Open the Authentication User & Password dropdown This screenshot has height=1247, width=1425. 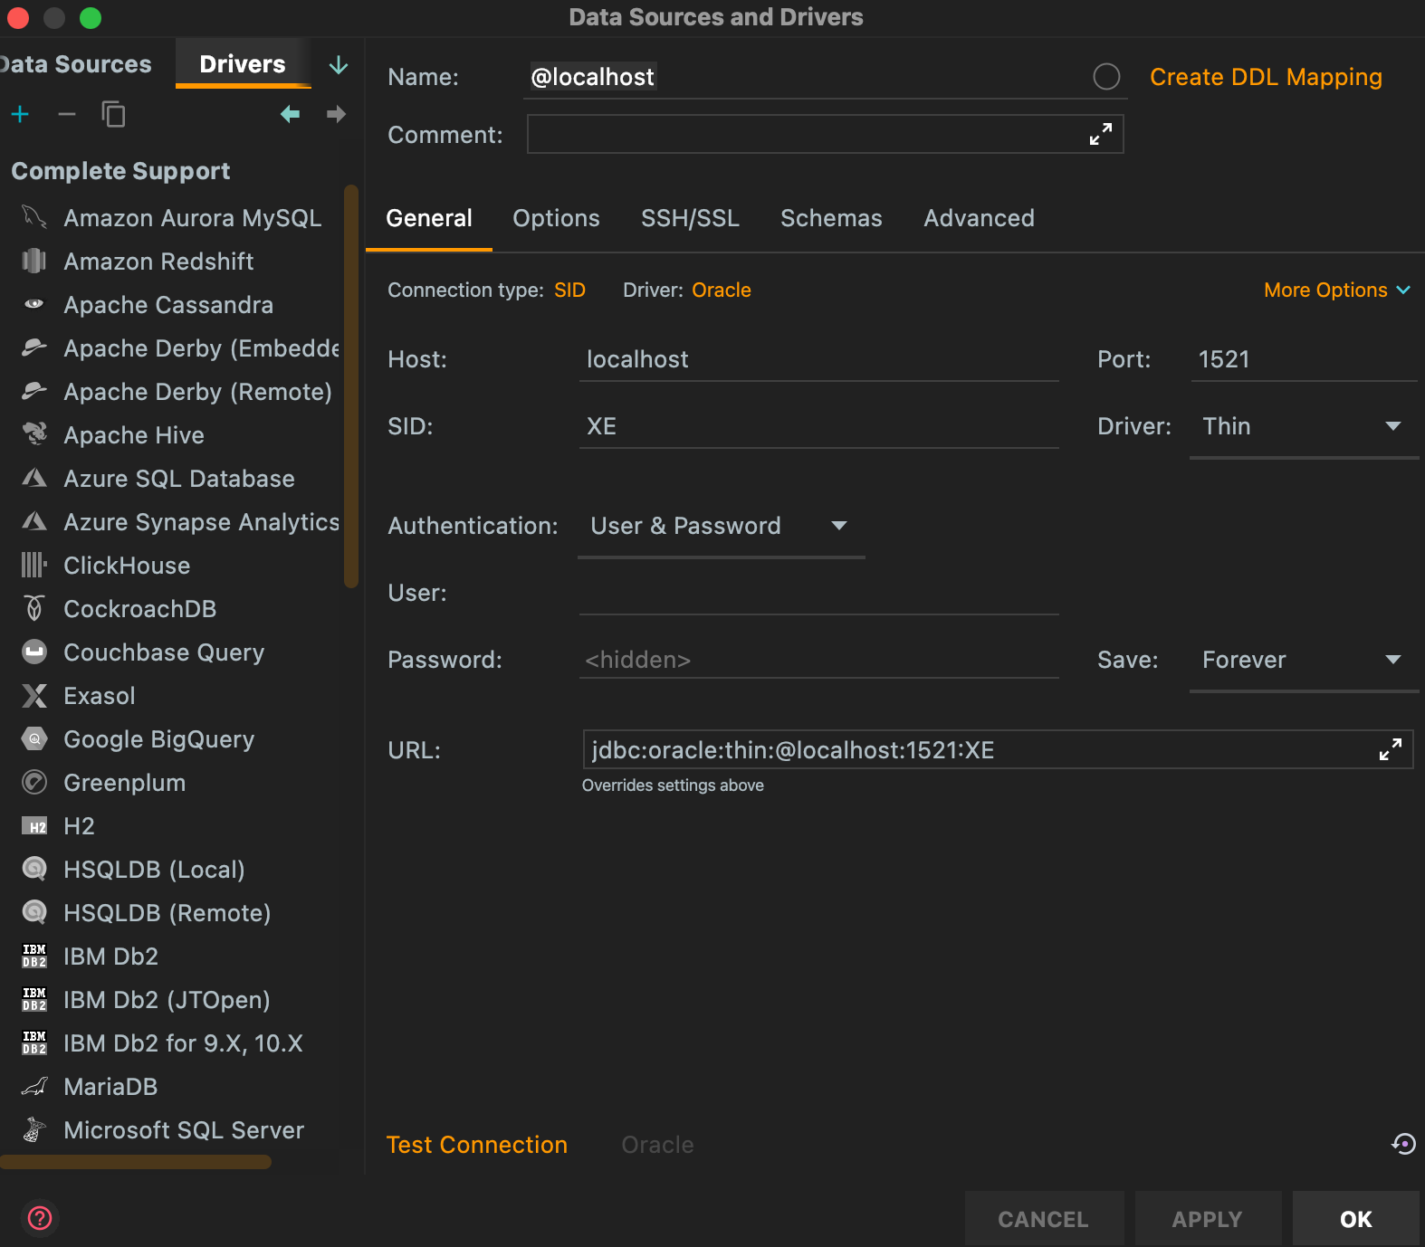coord(721,526)
